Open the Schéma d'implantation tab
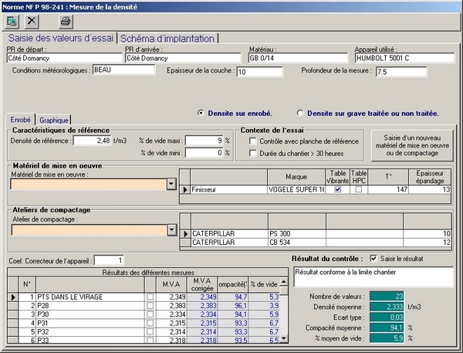The image size is (463, 353). tap(167, 38)
